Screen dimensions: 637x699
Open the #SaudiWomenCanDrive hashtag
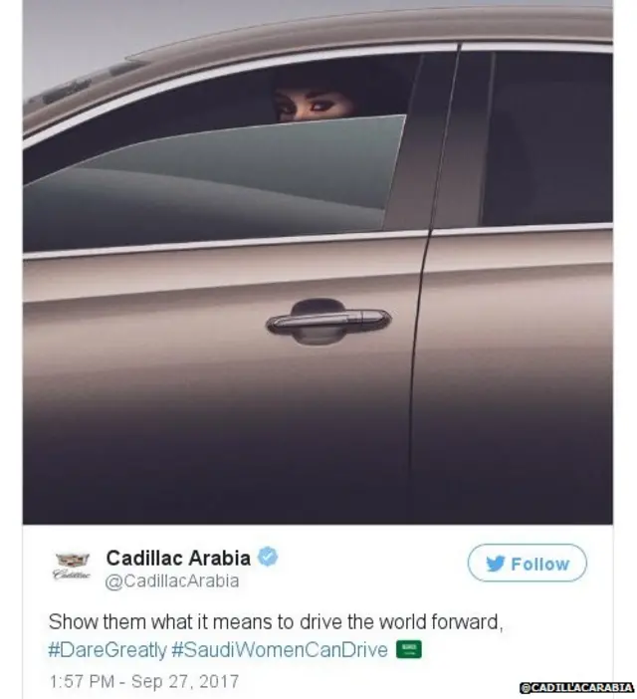coord(280,650)
